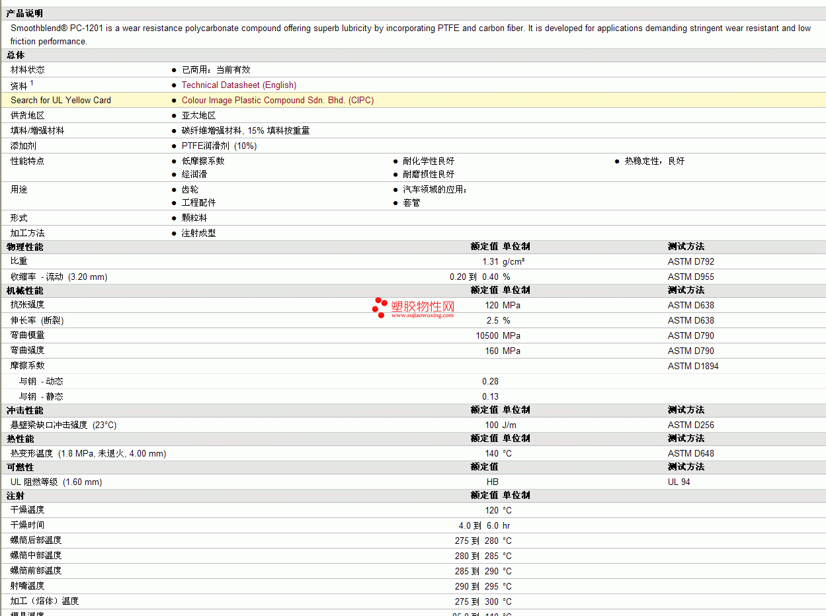Click the processing method 注射成型
Viewport: 826px width, 616px height.
pos(199,233)
